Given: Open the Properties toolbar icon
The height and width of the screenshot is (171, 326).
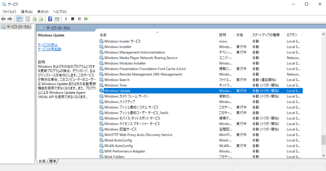Looking at the screenshot, I should 28,19.
